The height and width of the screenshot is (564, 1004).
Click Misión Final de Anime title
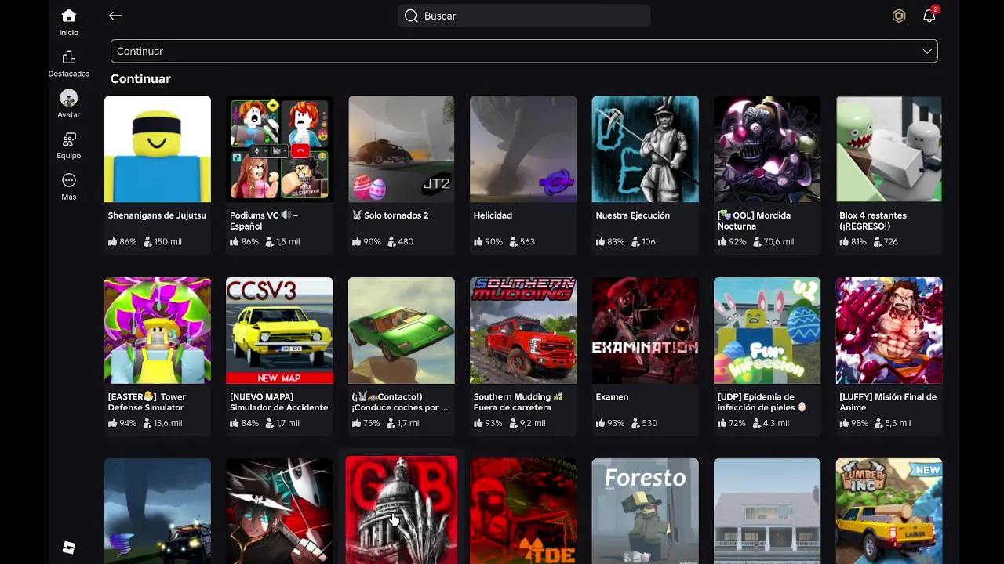tap(888, 402)
